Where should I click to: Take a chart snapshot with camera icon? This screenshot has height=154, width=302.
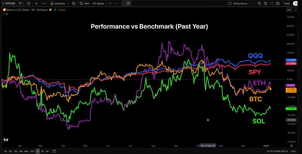[x=278, y=3]
